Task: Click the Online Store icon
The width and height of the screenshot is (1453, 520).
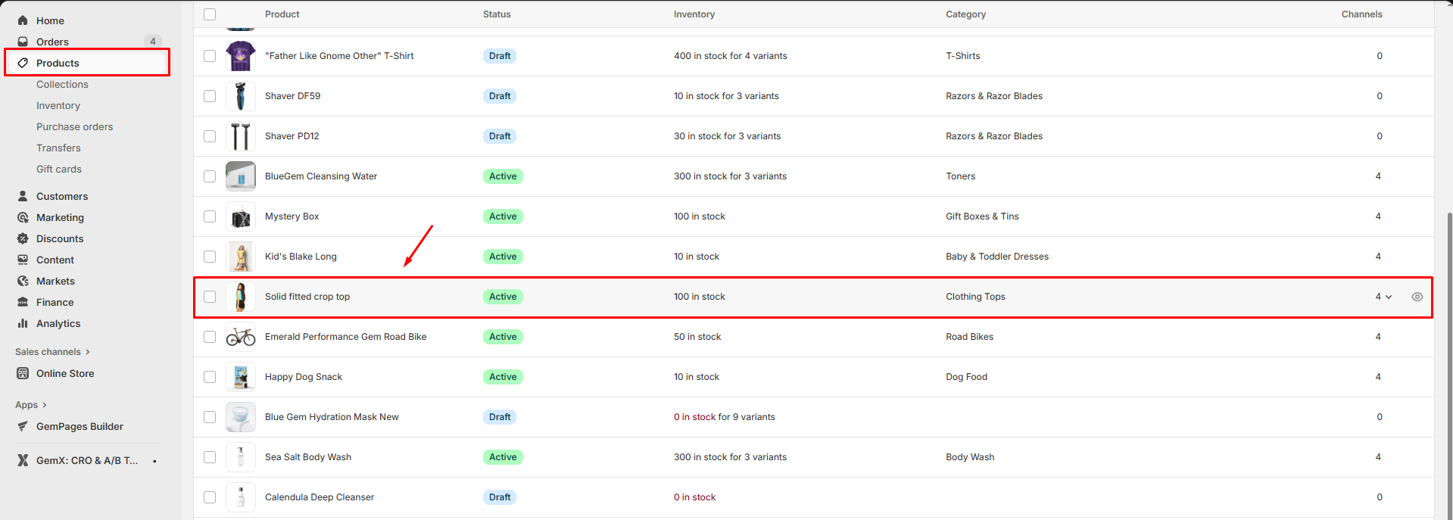Action: (x=23, y=373)
